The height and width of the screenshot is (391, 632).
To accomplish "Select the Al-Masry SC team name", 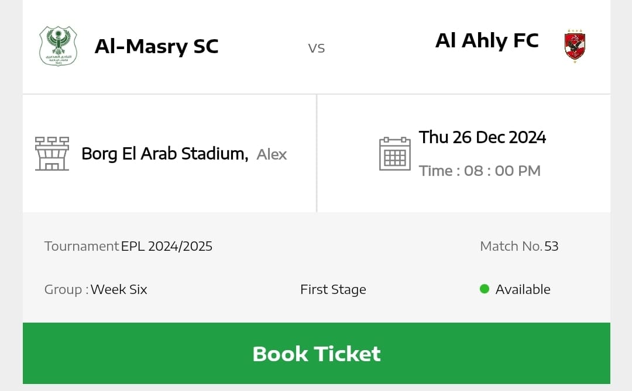I will click(x=156, y=46).
